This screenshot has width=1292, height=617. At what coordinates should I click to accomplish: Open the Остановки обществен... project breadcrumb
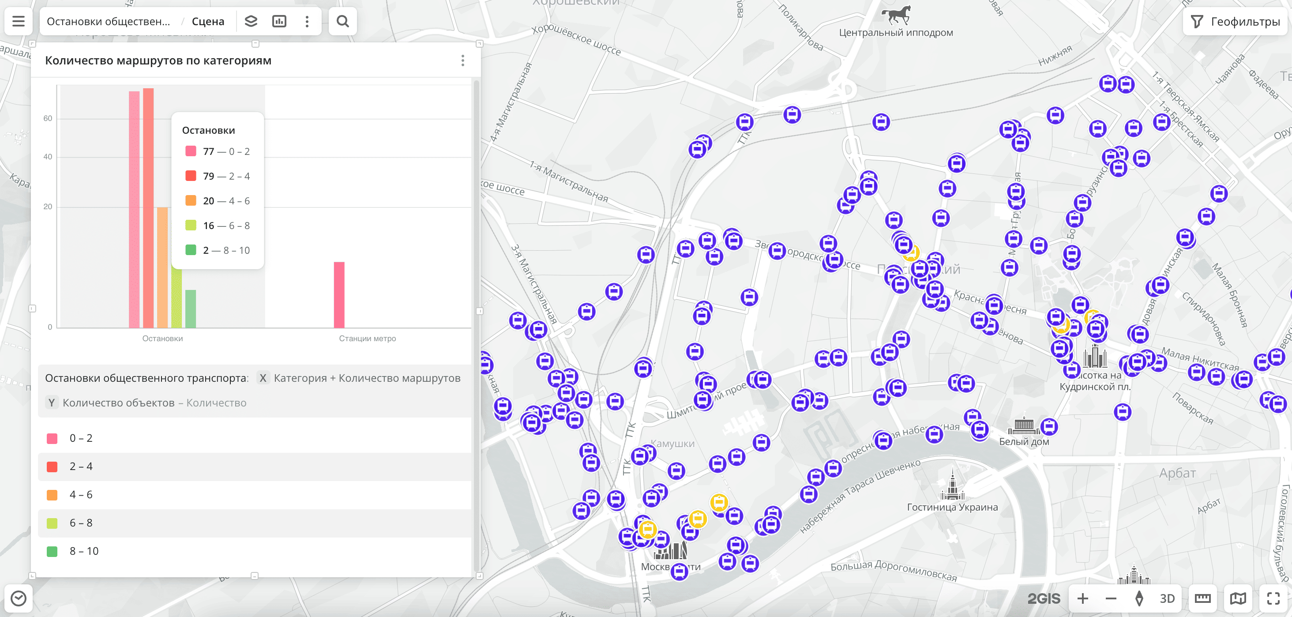[109, 21]
